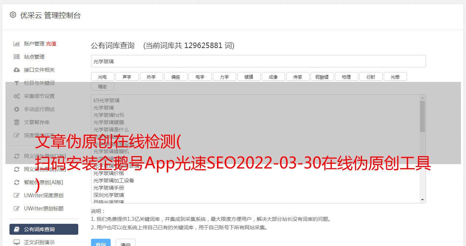
Task: Select result line 光学玻璃是什么
Action: tap(111, 130)
